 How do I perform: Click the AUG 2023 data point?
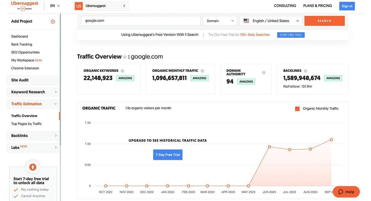click(x=311, y=149)
